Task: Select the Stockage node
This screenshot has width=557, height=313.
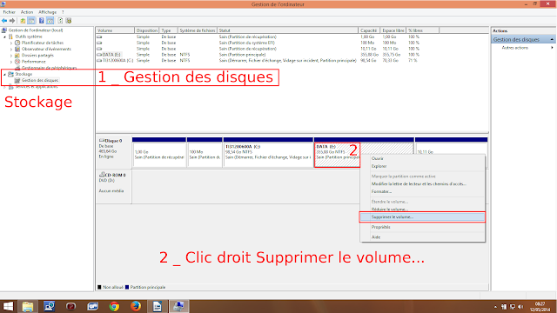Action: click(x=23, y=74)
